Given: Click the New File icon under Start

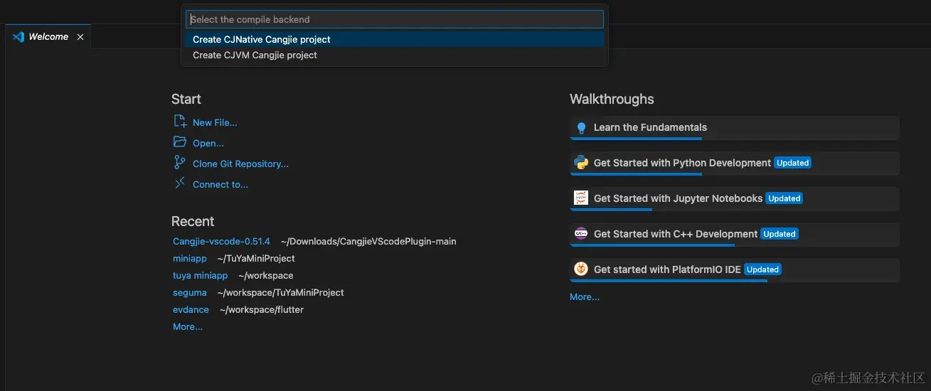Looking at the screenshot, I should (180, 122).
